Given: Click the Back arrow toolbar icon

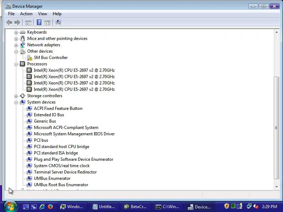Looking at the screenshot, I should (x=9, y=23).
